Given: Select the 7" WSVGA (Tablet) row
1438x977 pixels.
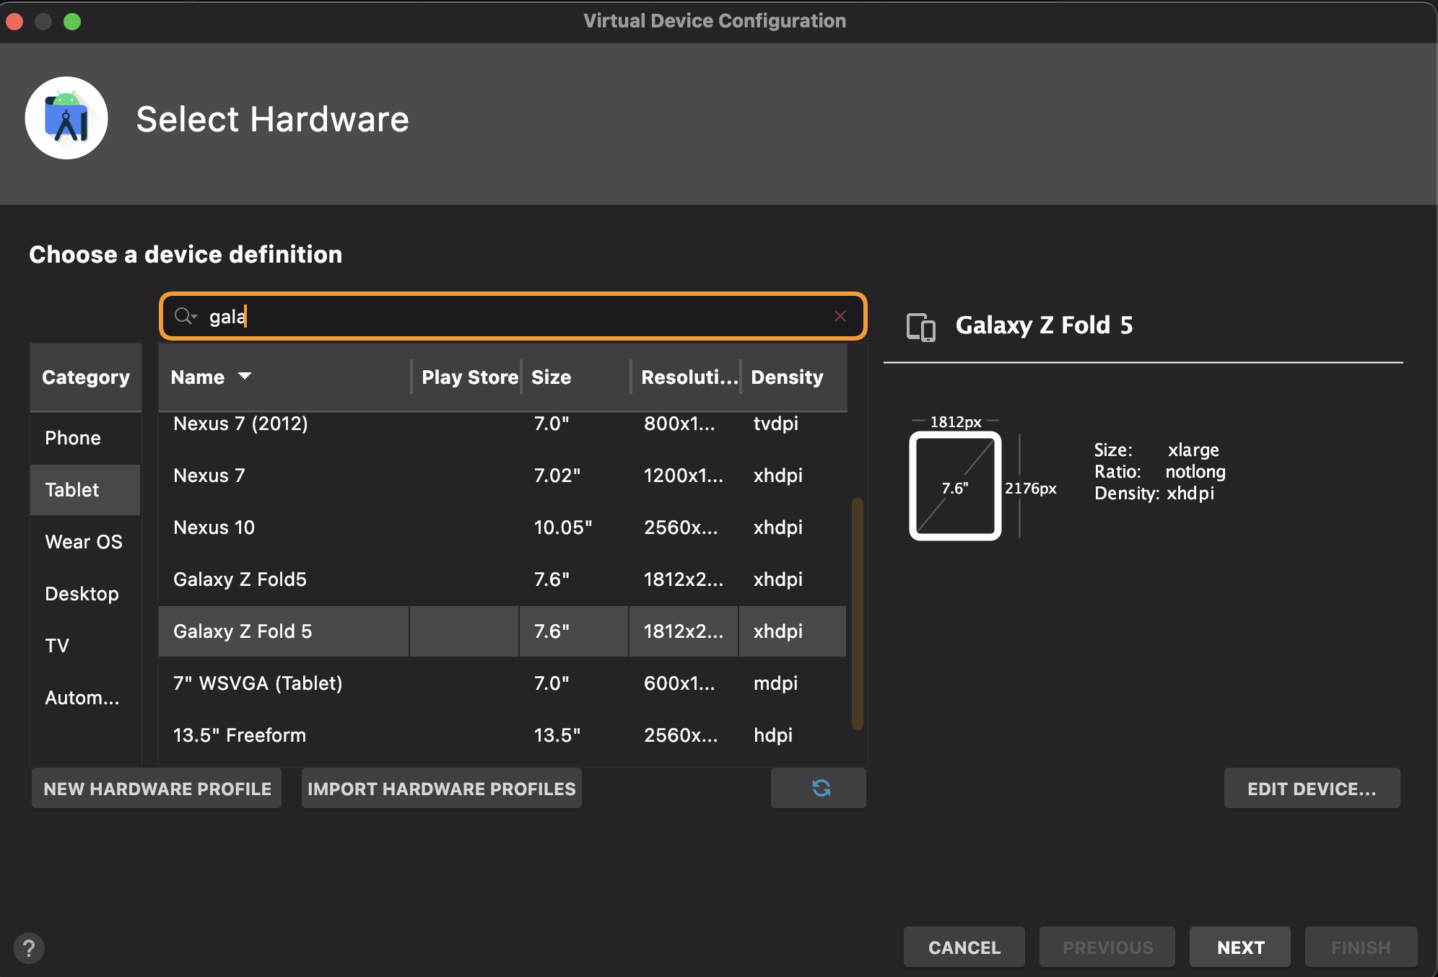Looking at the screenshot, I should (x=502, y=683).
